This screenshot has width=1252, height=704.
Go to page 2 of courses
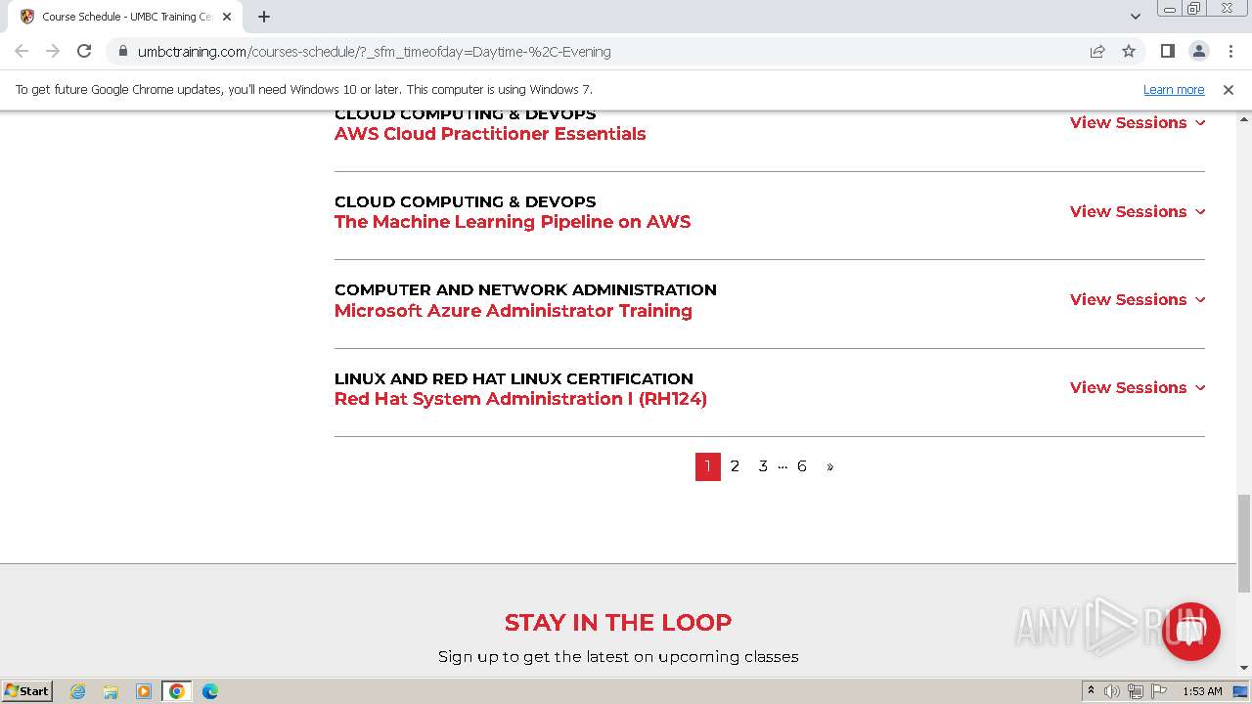735,466
